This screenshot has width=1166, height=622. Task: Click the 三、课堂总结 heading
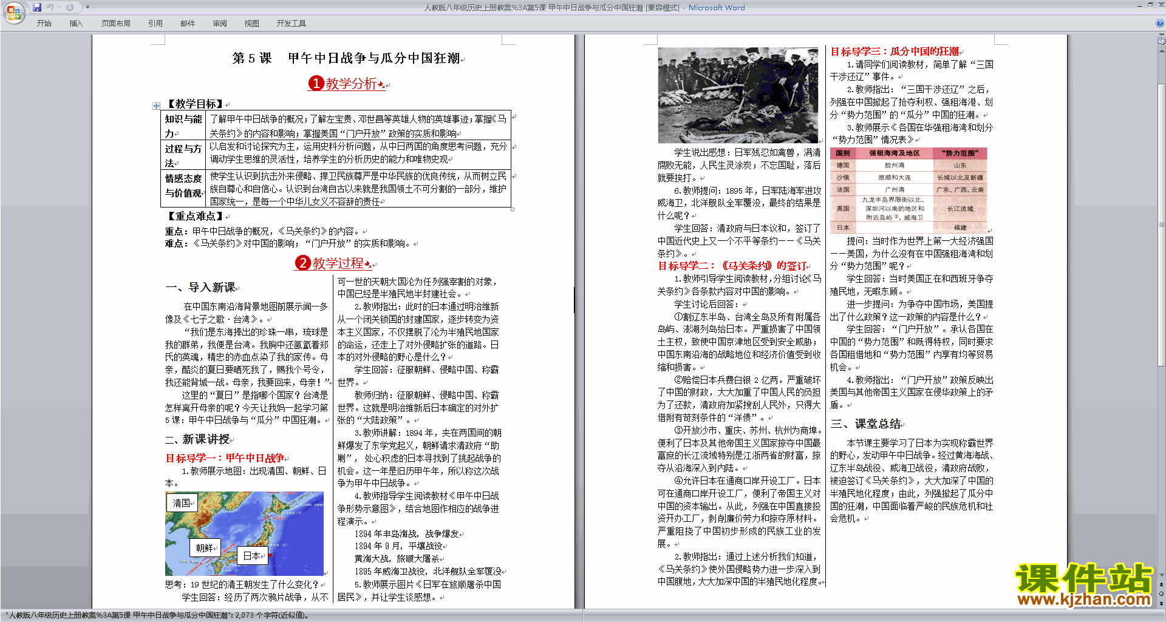(x=865, y=424)
